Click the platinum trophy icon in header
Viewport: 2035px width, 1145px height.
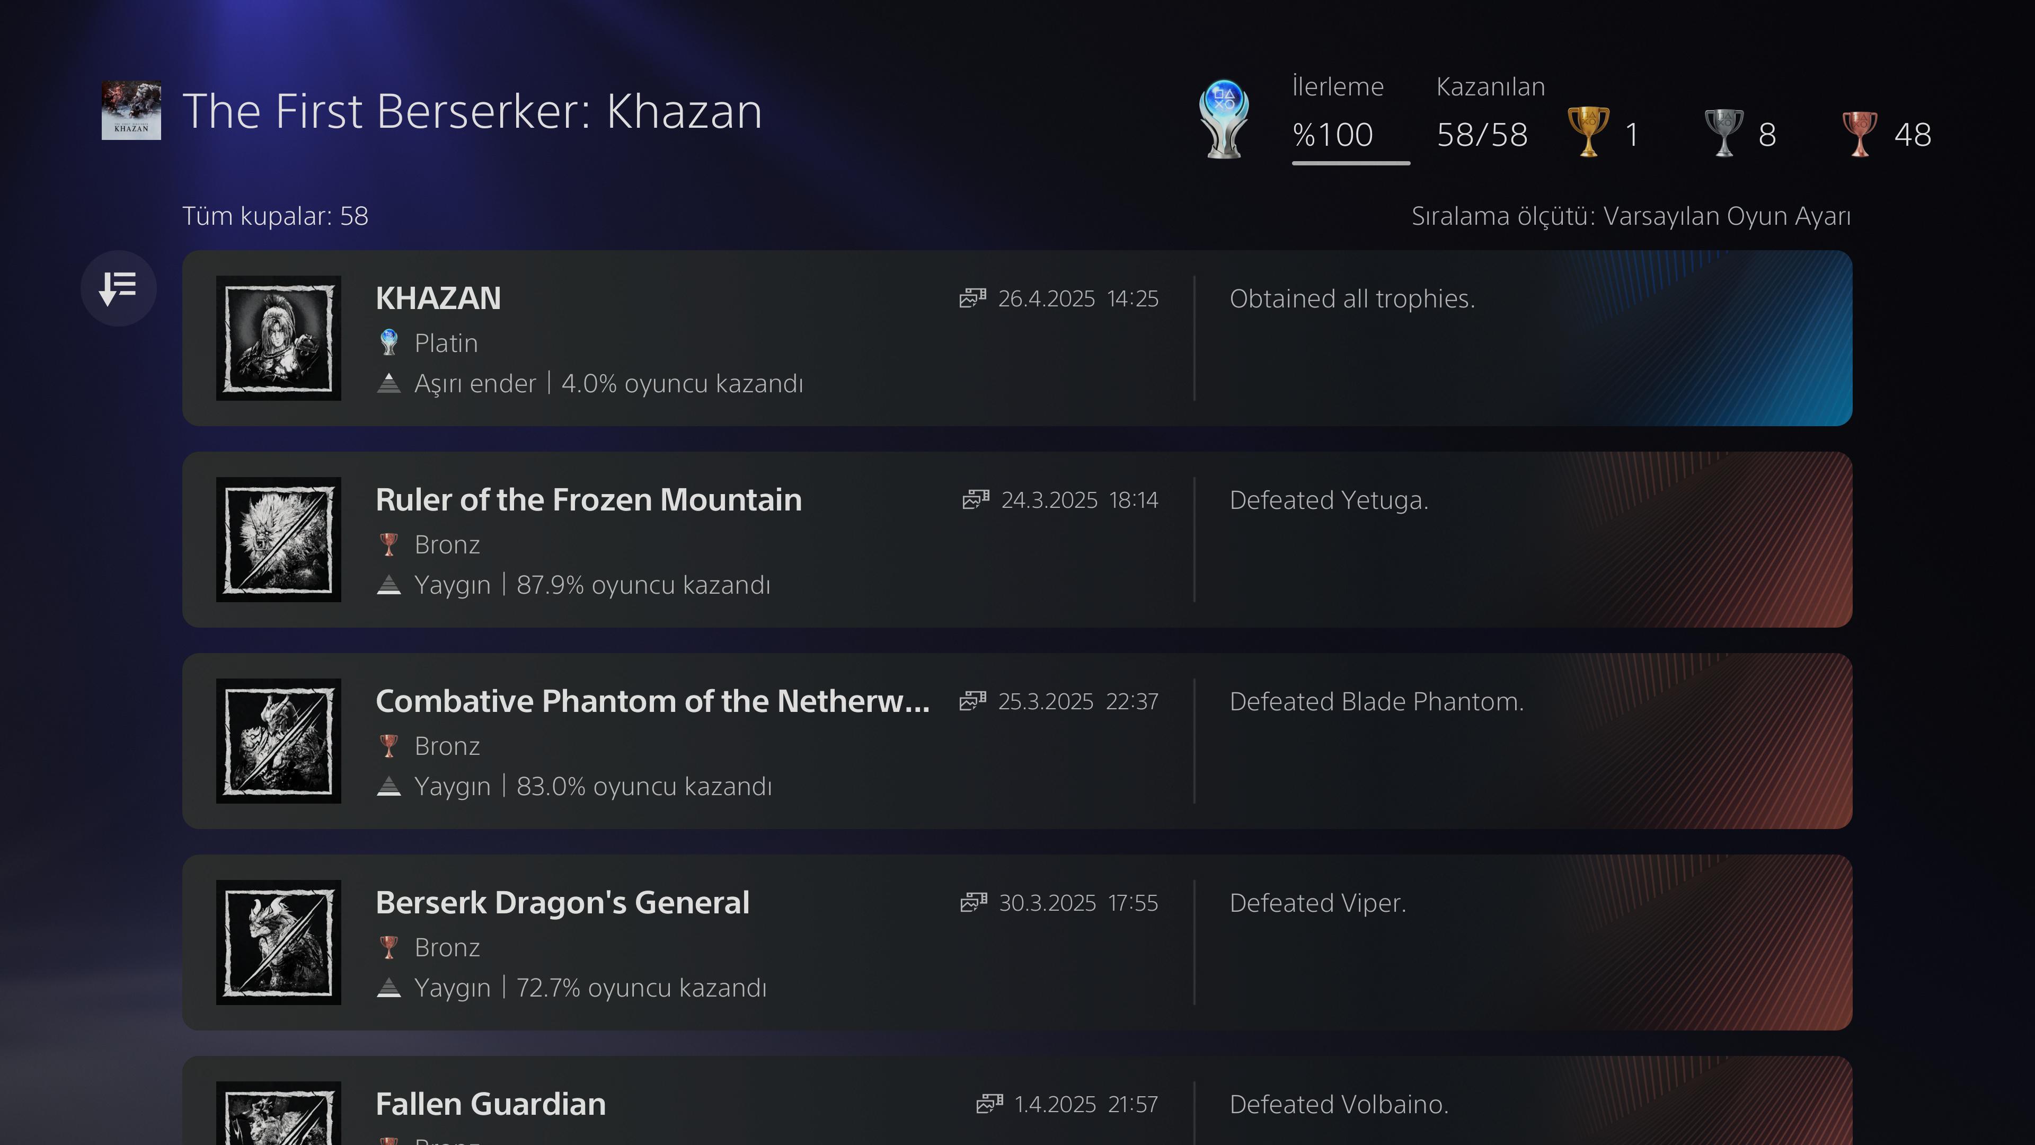[x=1224, y=119]
